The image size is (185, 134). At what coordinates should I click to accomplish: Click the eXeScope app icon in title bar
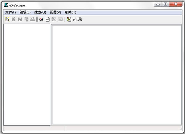point(6,5)
